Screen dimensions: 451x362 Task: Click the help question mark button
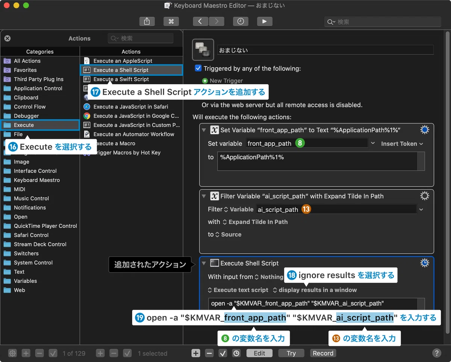coord(436,353)
